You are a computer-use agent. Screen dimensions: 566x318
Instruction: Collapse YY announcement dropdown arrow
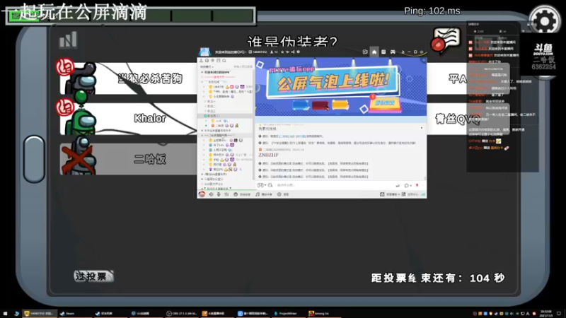click(421, 128)
